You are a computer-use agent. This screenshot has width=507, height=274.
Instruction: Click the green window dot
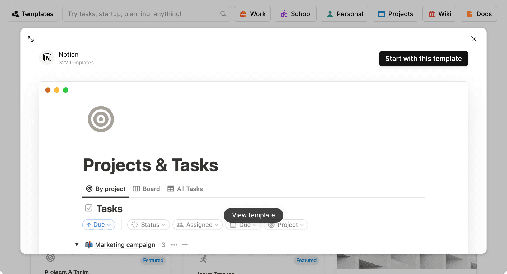coord(66,90)
